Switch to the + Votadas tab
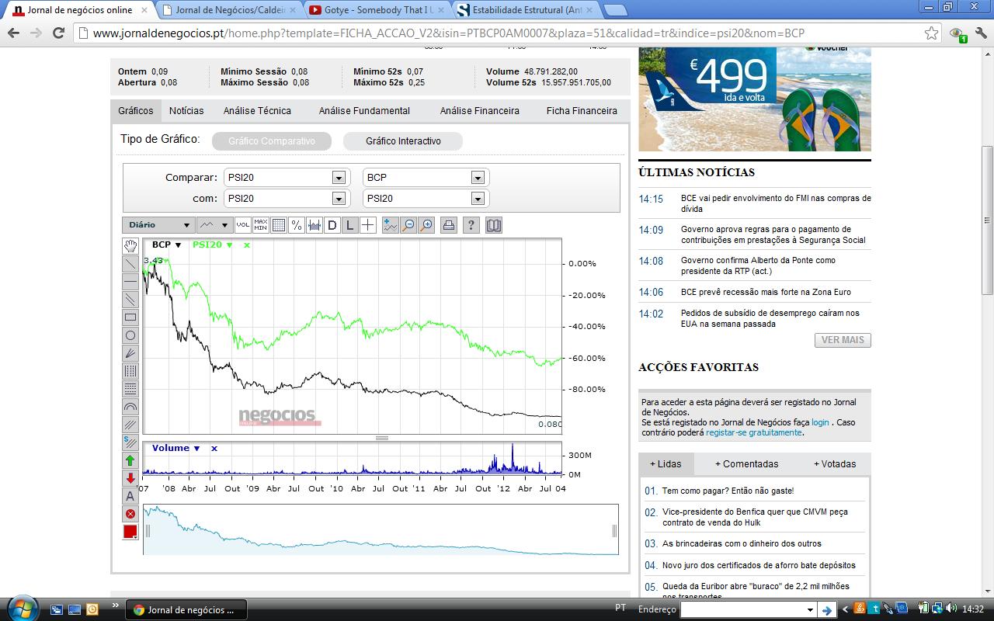The image size is (994, 621). 835,464
